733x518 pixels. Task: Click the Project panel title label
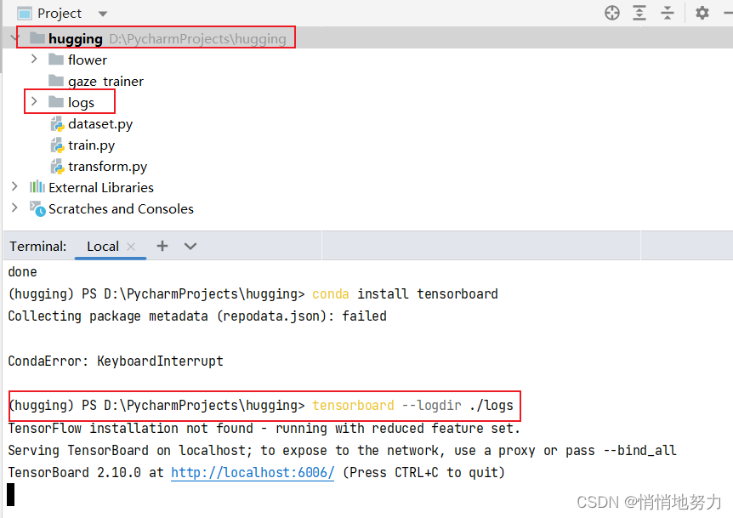60,14
